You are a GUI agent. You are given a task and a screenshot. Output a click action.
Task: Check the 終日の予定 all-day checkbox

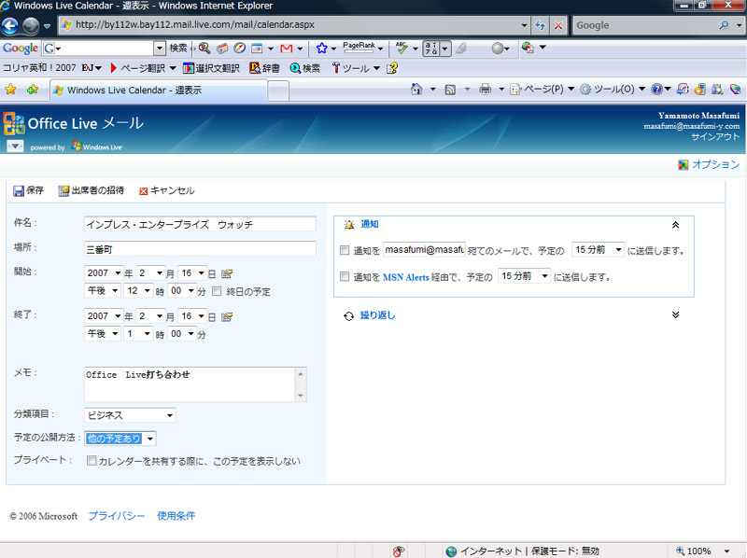coord(217,291)
